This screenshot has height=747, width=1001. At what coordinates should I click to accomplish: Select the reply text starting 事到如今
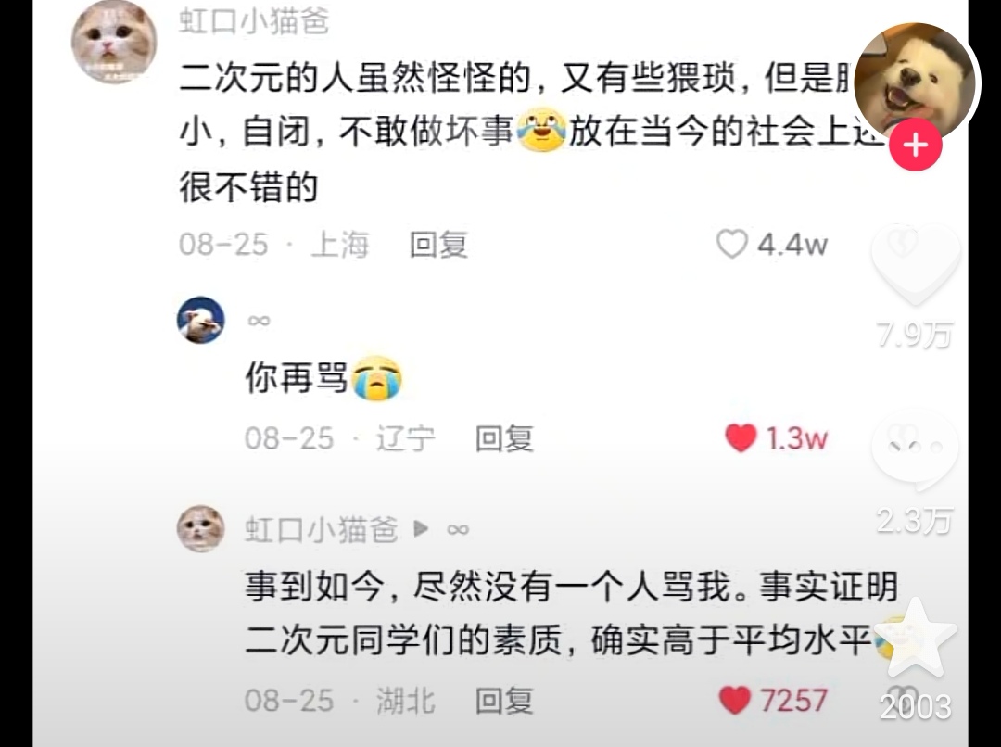(x=571, y=613)
